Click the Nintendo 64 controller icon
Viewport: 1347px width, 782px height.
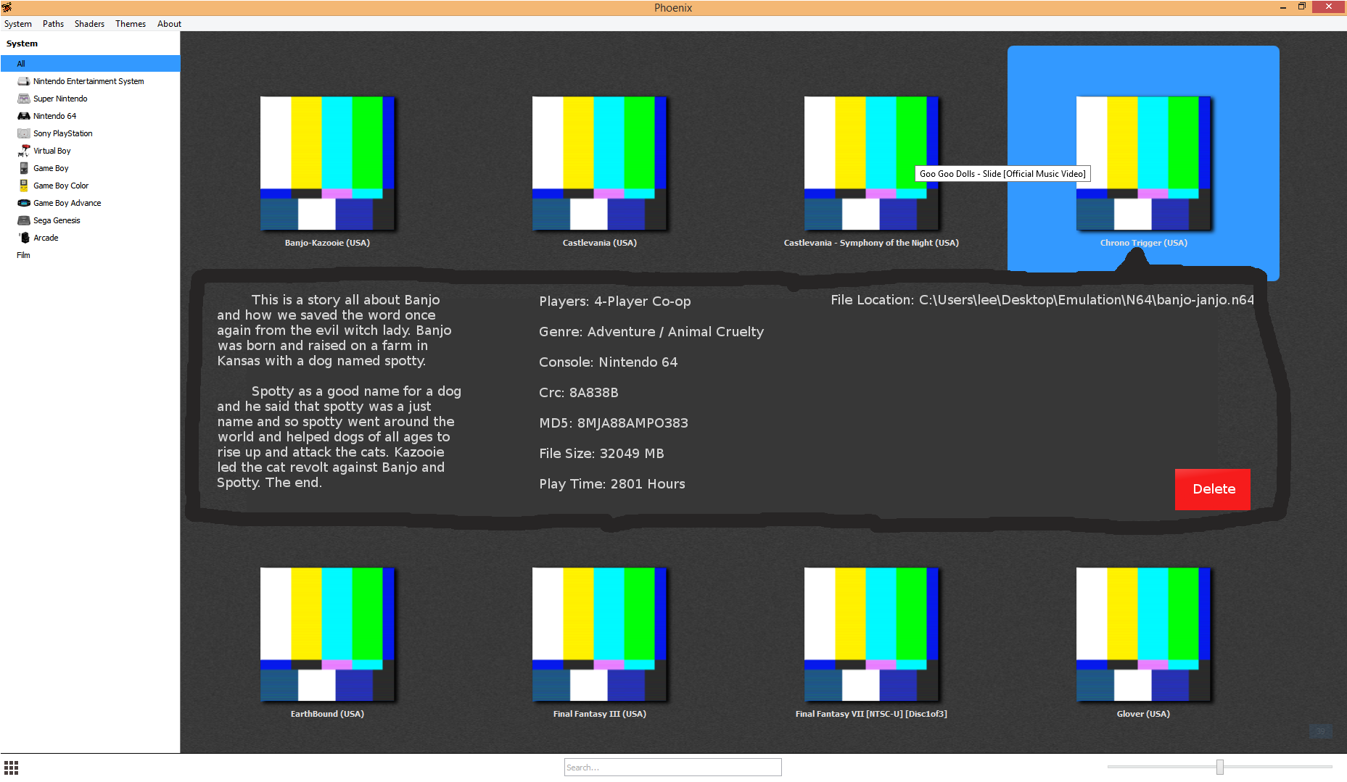point(24,116)
